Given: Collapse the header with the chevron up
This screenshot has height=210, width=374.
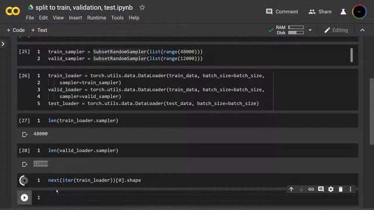Looking at the screenshot, I should [362, 30].
